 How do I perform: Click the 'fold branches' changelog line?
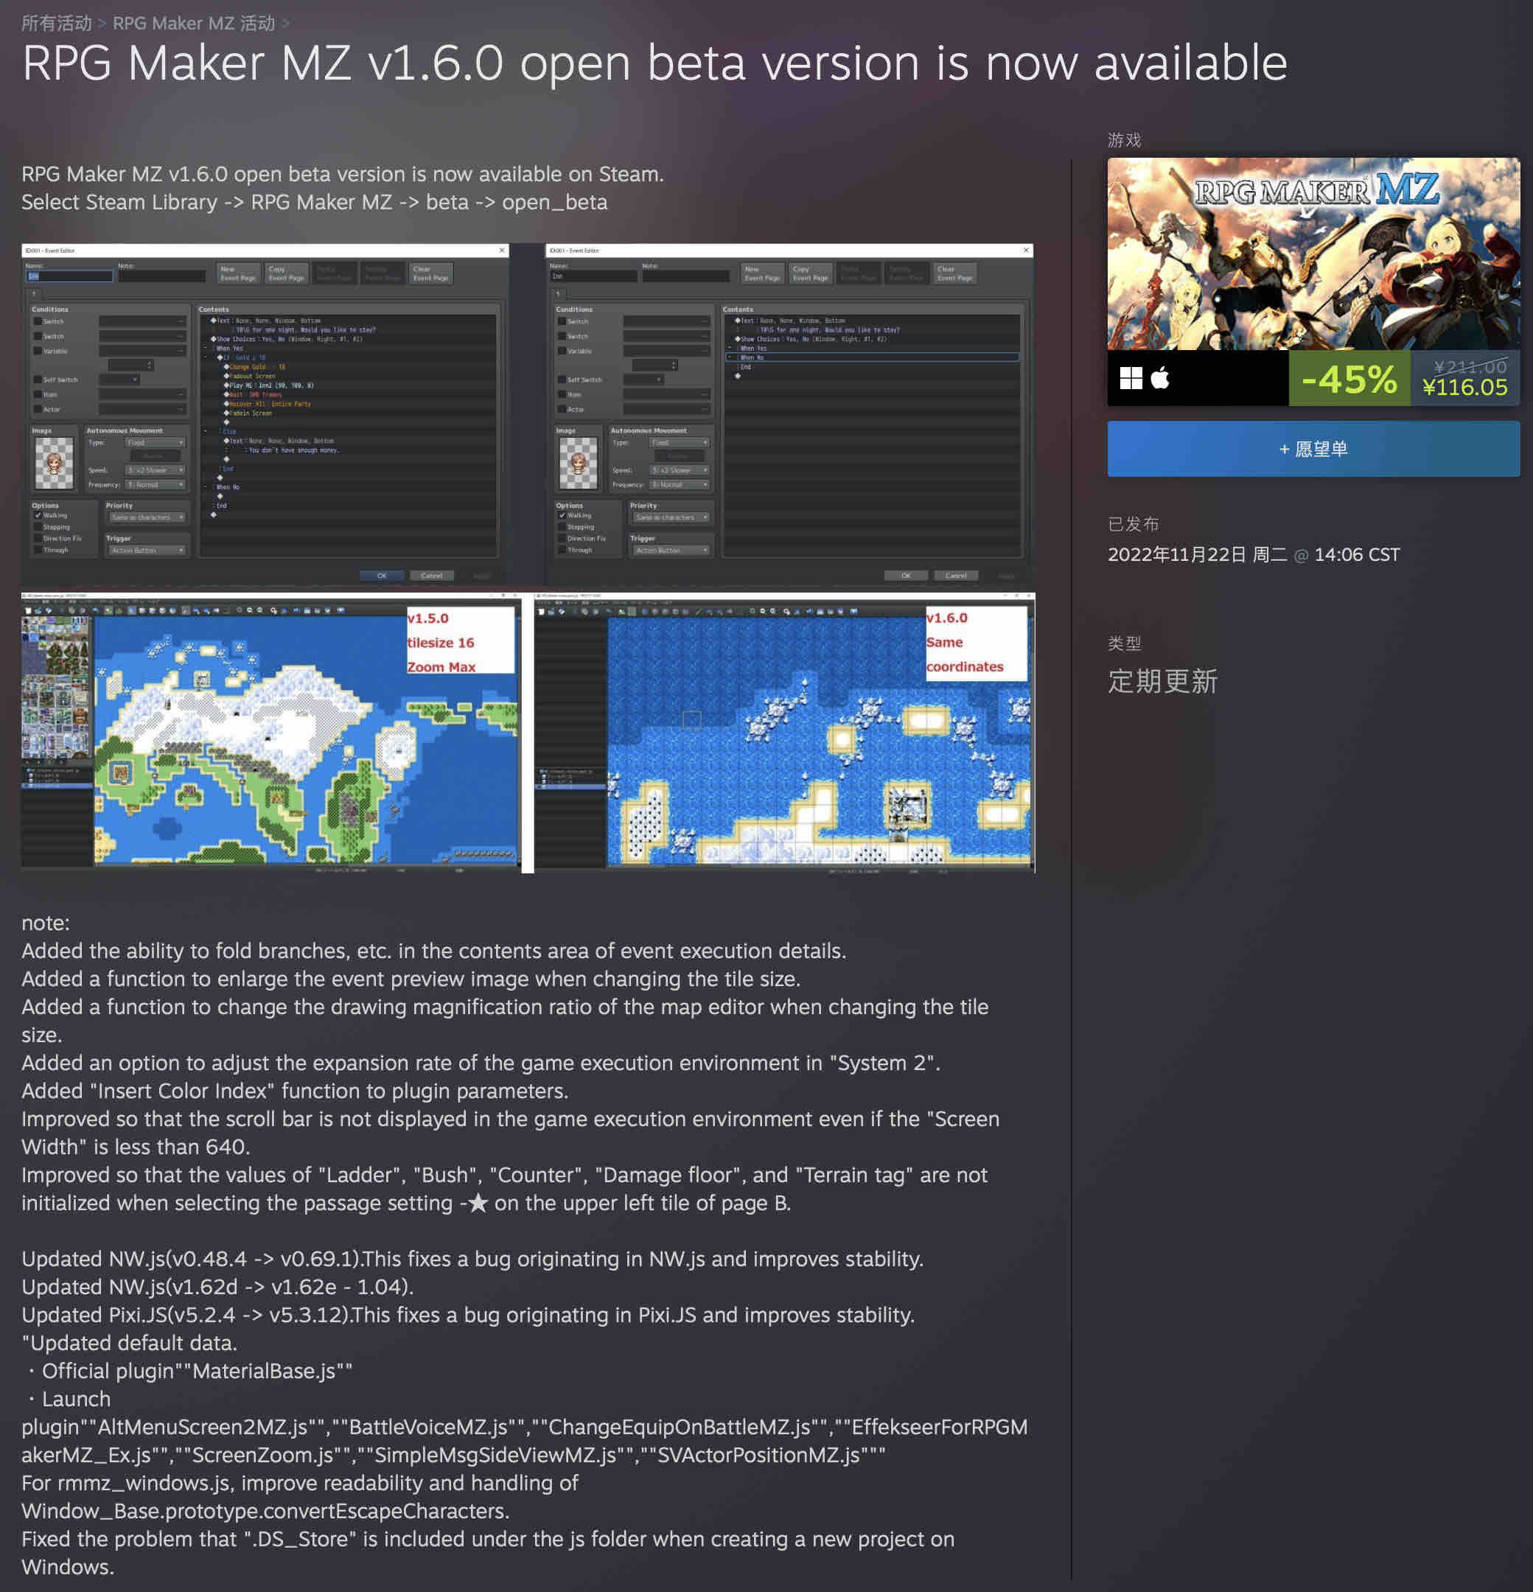434,951
